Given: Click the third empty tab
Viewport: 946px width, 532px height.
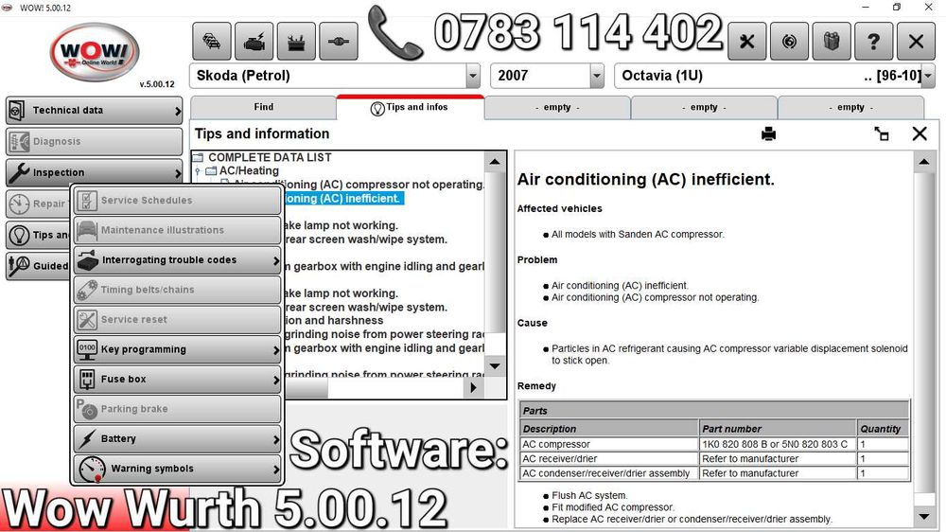Looking at the screenshot, I should 850,108.
